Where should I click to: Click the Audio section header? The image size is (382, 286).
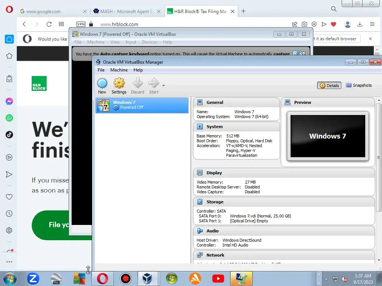(284, 231)
